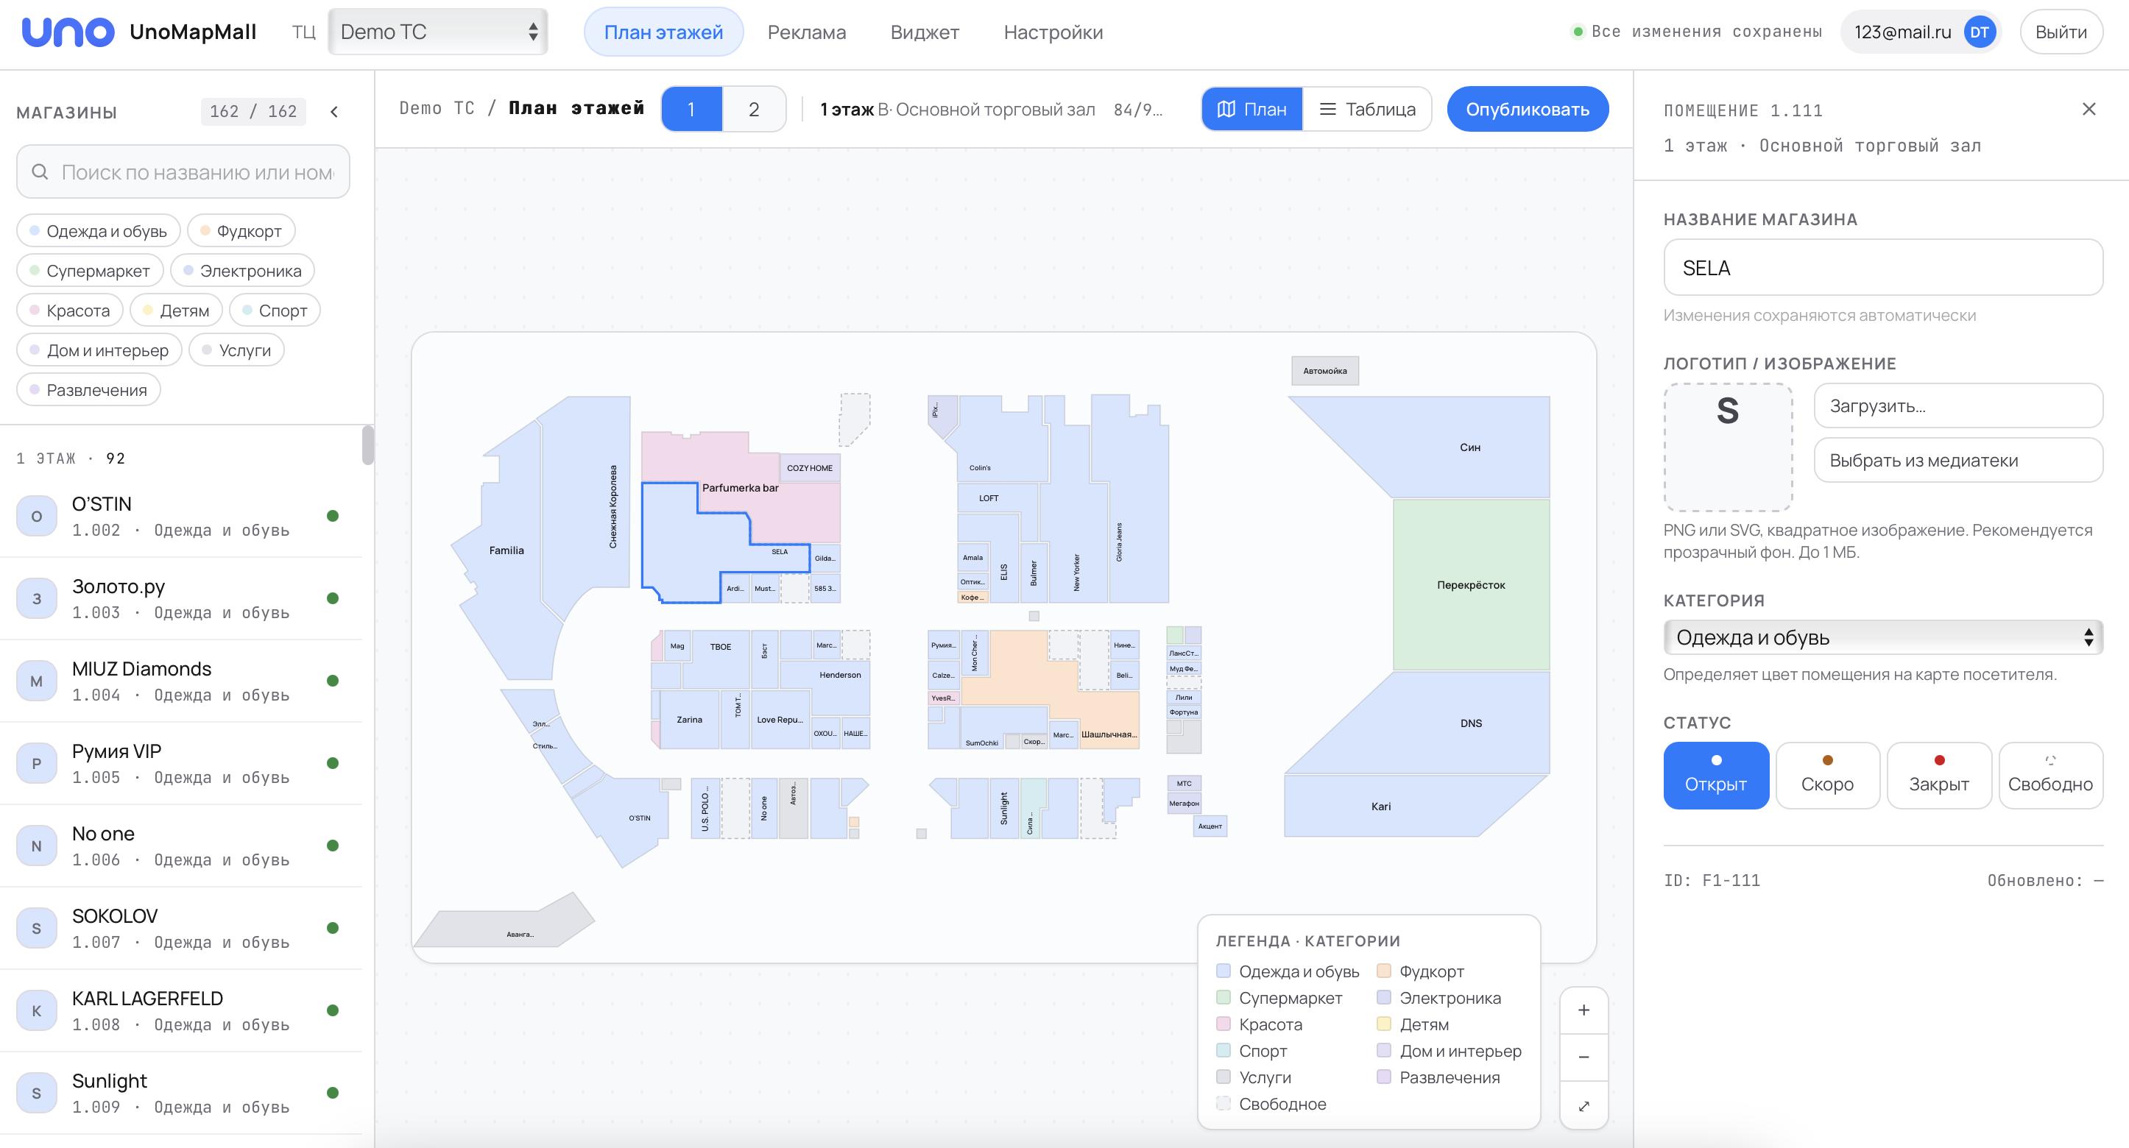Toggle the Электроника filter chip
Image resolution: width=2129 pixels, height=1148 pixels.
coord(242,270)
